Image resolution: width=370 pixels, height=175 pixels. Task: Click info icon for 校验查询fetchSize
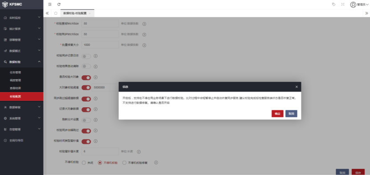144,24
